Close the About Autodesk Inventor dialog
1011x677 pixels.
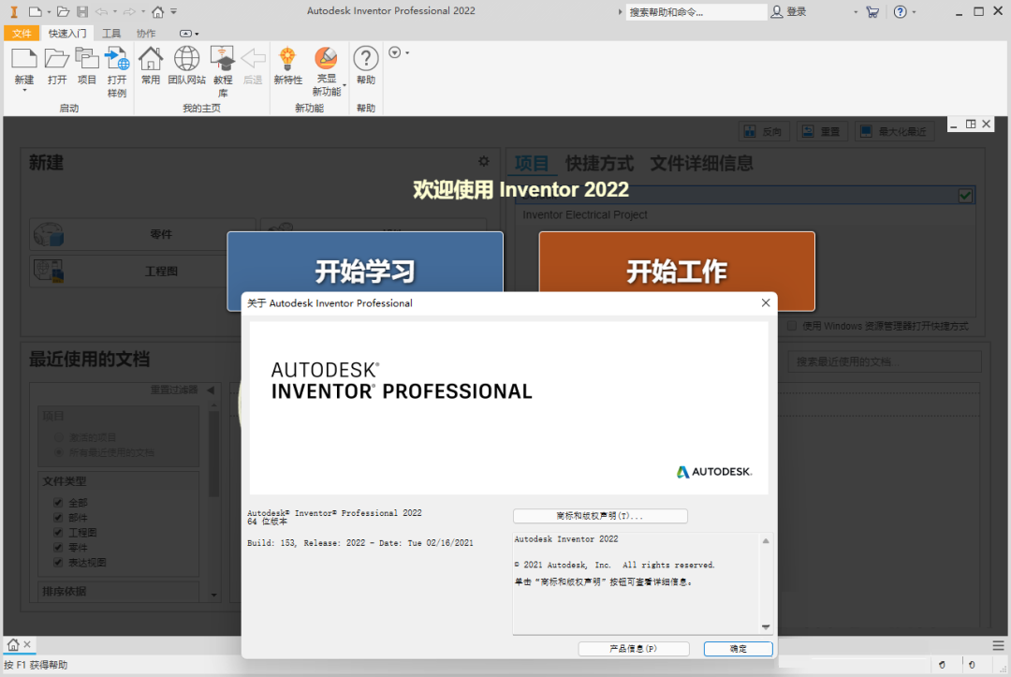[766, 303]
